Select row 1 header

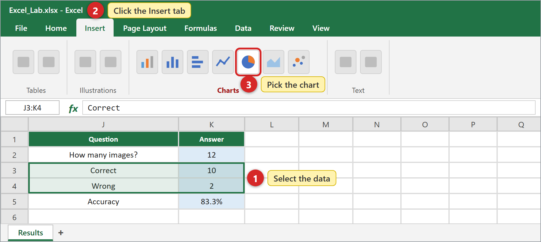click(14, 139)
